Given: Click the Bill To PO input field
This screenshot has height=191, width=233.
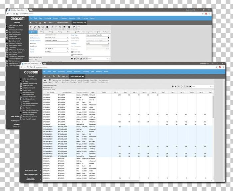Looking at the screenshot, I should pyautogui.click(x=57, y=43).
